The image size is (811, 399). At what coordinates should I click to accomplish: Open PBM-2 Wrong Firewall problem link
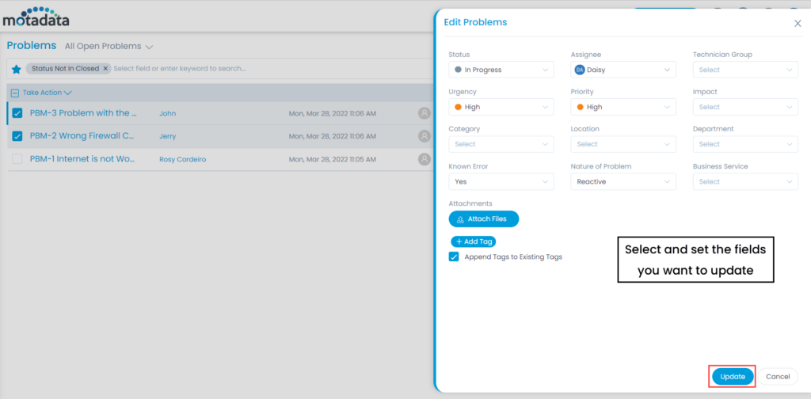82,136
